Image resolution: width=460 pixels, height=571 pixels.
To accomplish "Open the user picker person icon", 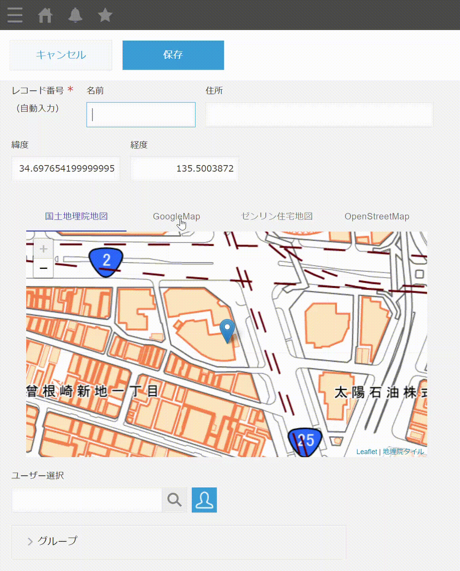I will 204,500.
